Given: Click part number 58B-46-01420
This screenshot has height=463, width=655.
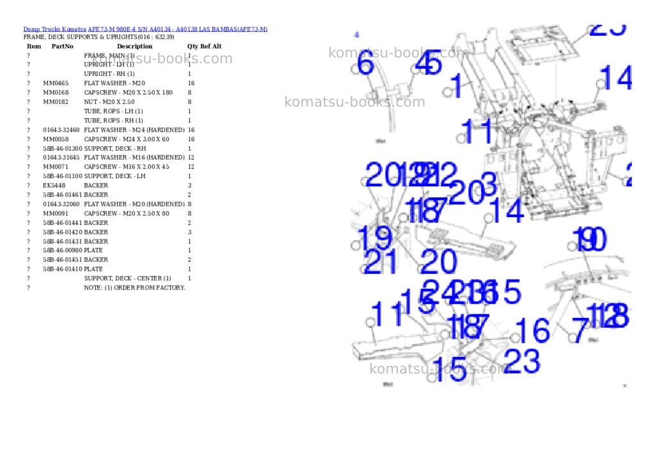Looking at the screenshot, I should [x=63, y=232].
